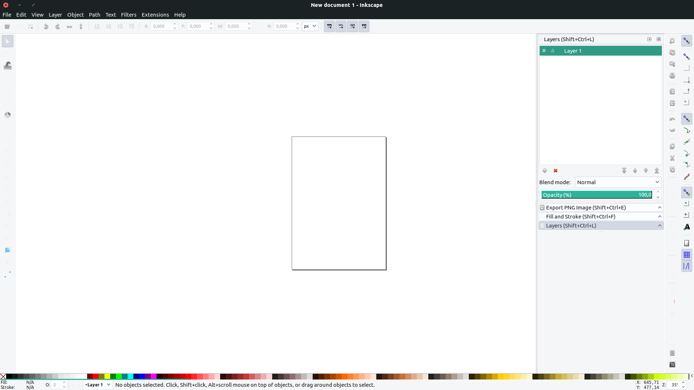Click the yellow color swatch in palette
The width and height of the screenshot is (694, 390).
pos(107,377)
